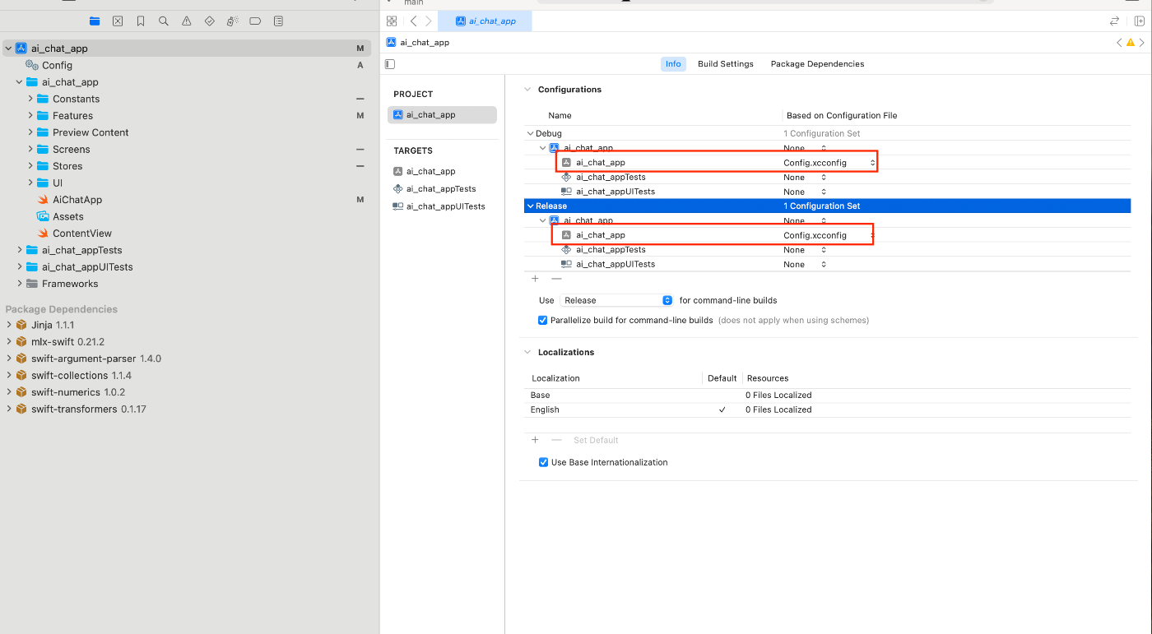The width and height of the screenshot is (1152, 634).
Task: Expand the Screens folder
Action: [x=30, y=150]
